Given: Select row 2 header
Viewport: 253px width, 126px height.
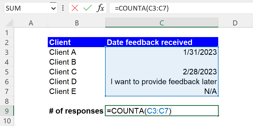Looking at the screenshot, I should (7, 42).
